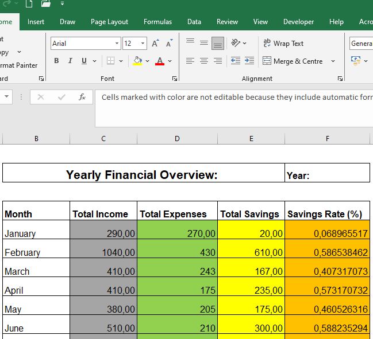Click Merge & Centre button
This screenshot has height=339, width=373.
click(293, 61)
